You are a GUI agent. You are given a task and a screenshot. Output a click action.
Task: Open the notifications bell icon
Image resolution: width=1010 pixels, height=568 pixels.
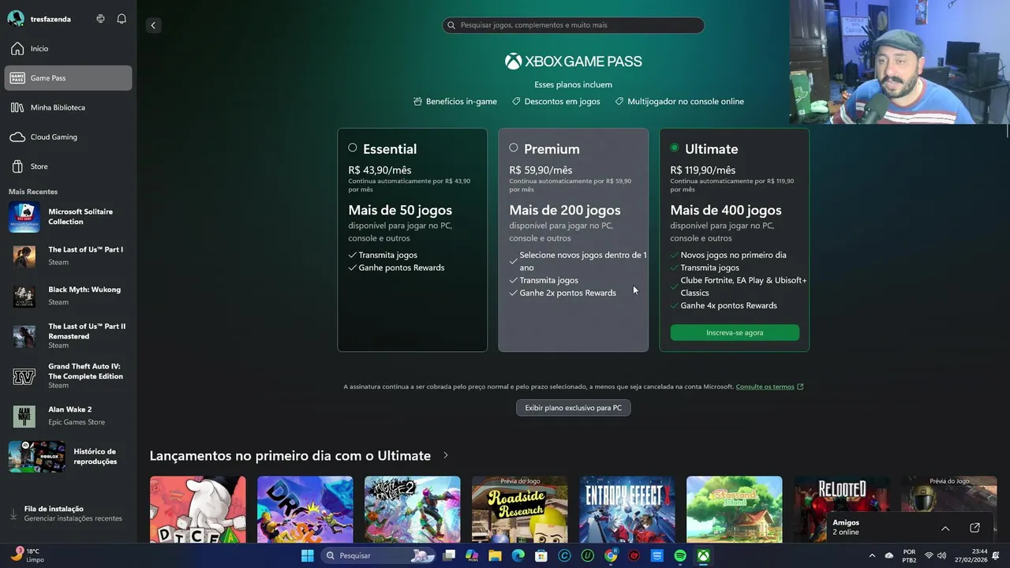[122, 19]
